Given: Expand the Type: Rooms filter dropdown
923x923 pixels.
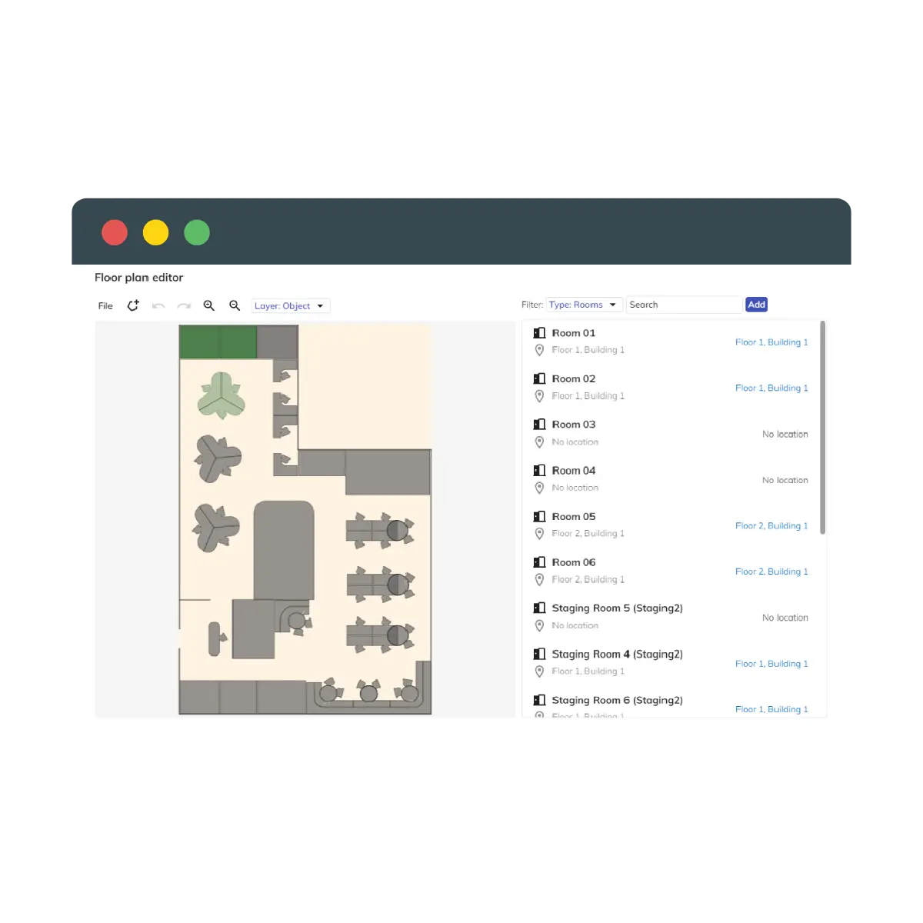Looking at the screenshot, I should (584, 305).
